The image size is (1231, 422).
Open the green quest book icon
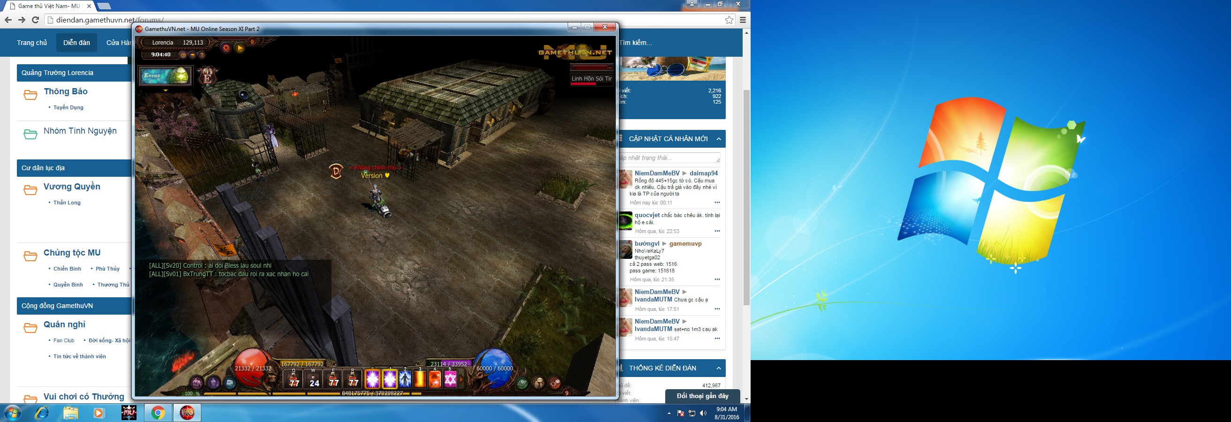522,382
